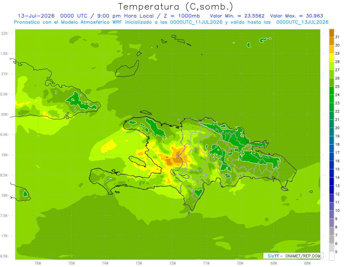
Task: Click the '18N' latitude axis label
Action: 4,195
